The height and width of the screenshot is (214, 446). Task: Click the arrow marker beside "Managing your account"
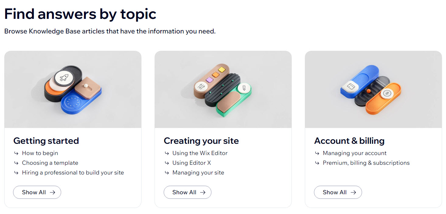point(317,153)
